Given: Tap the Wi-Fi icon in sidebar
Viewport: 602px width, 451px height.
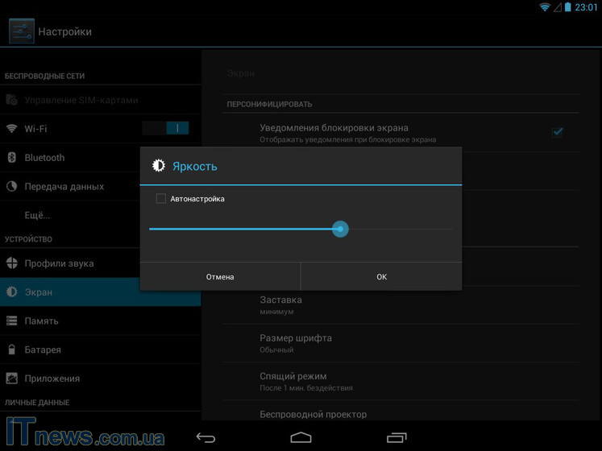Looking at the screenshot, I should click(12, 129).
